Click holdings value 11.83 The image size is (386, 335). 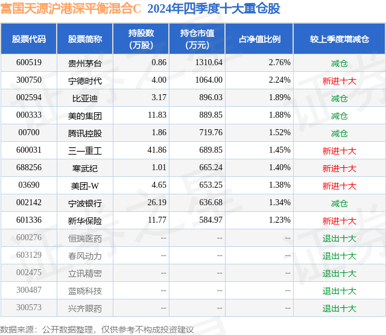pos(157,115)
